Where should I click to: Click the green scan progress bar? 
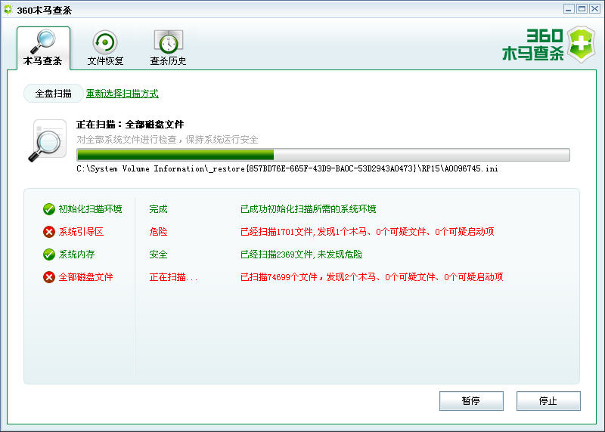[x=324, y=155]
